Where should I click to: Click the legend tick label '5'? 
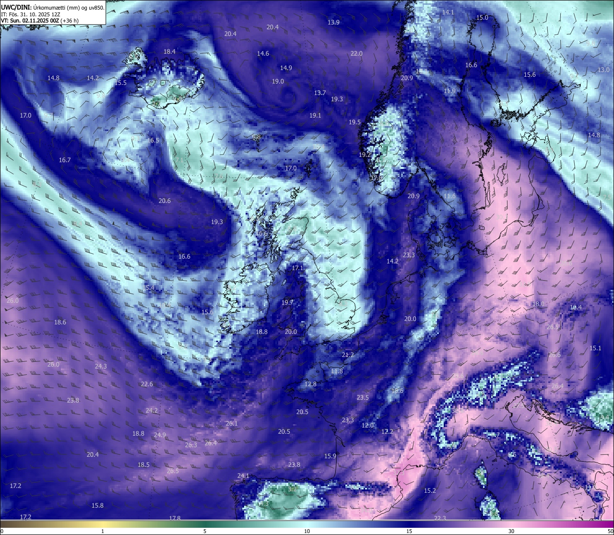[x=205, y=531]
